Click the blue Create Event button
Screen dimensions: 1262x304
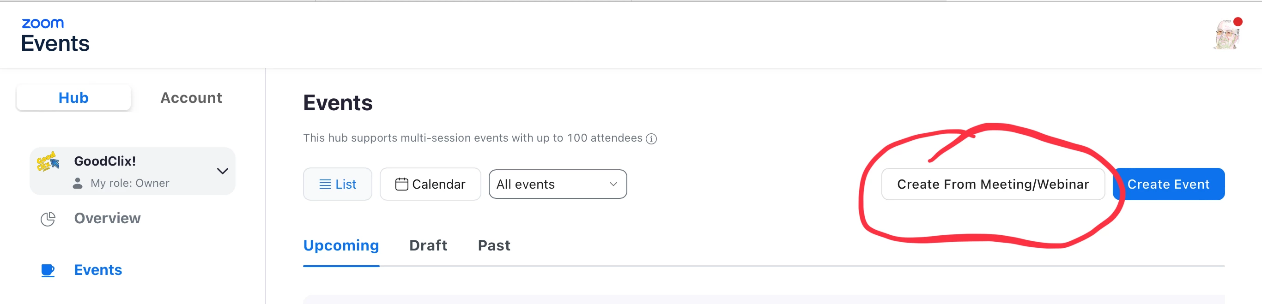click(x=1168, y=185)
